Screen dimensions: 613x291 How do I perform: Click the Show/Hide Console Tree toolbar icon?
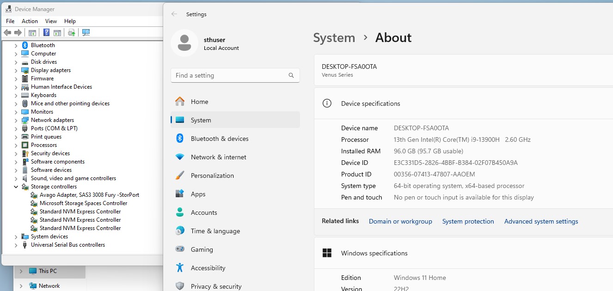point(32,33)
